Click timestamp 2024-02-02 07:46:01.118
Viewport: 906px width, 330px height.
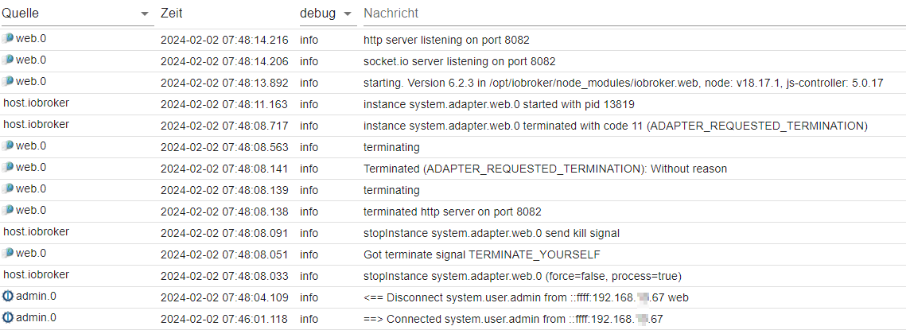pyautogui.click(x=224, y=319)
